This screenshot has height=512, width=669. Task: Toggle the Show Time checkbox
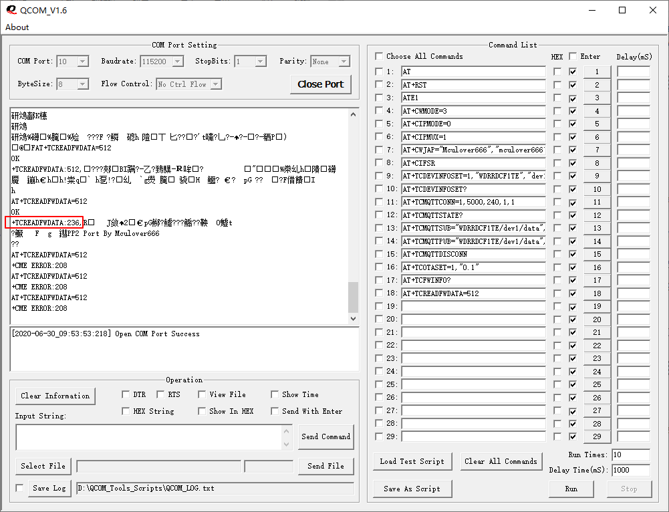(275, 394)
